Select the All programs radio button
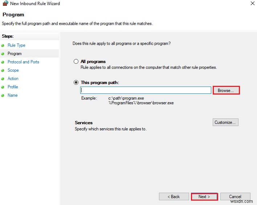This screenshot has height=205, width=257. (76, 62)
